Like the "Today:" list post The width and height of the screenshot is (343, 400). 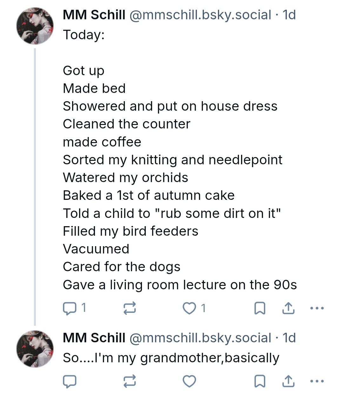(x=190, y=308)
